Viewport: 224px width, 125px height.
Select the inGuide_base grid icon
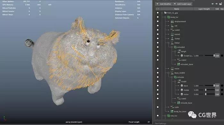click(x=179, y=103)
